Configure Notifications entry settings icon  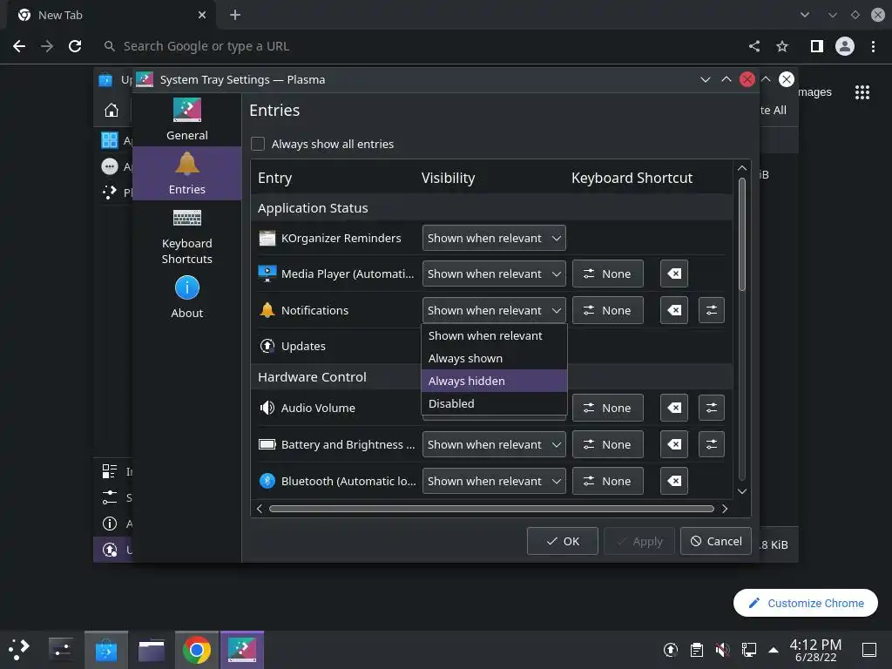click(711, 310)
